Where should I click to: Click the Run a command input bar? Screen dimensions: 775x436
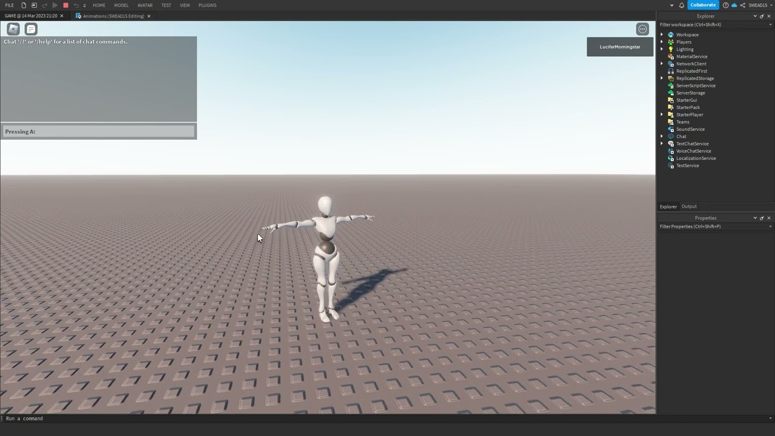point(387,418)
